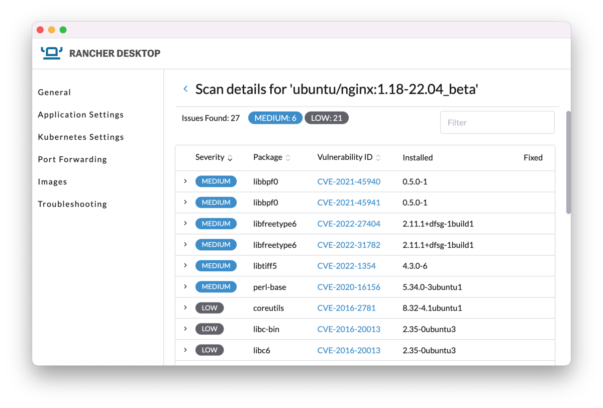Open libc6's CVE-2016-20013 link
This screenshot has width=603, height=408.
coord(349,350)
